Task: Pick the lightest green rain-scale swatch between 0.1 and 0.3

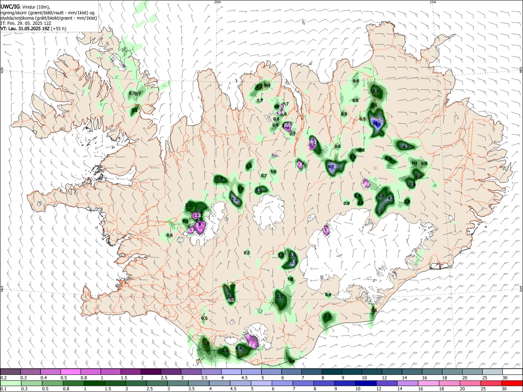Action: point(10,383)
